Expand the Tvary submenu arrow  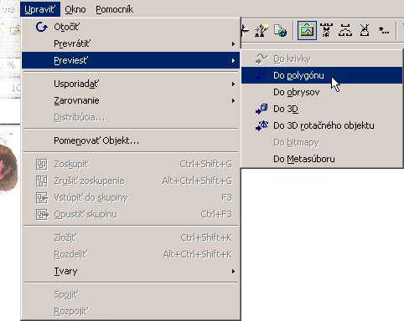pyautogui.click(x=233, y=271)
